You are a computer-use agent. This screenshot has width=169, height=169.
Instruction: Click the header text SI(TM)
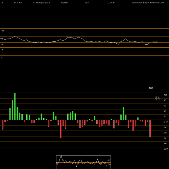point(64,3)
